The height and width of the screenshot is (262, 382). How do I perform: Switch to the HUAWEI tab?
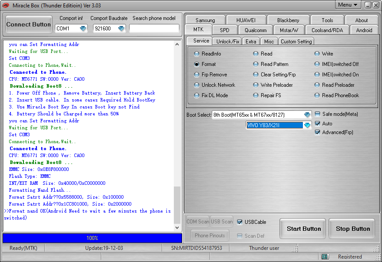tap(246, 20)
